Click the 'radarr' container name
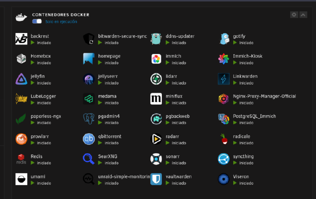The image size is (316, 199). pyautogui.click(x=172, y=136)
